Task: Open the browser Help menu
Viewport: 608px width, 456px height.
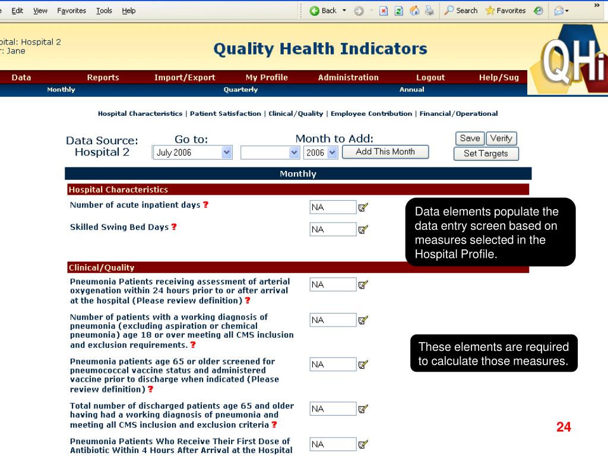Action: (129, 11)
